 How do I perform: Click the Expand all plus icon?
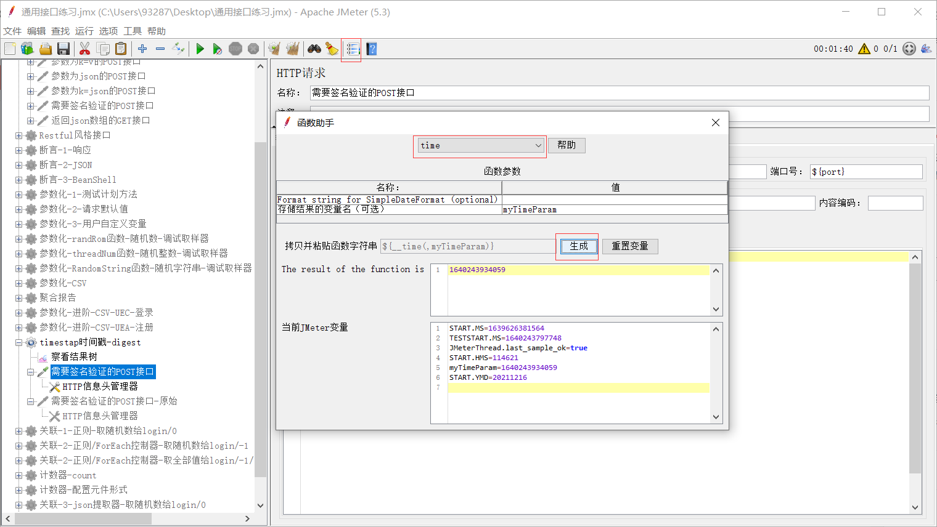click(142, 49)
